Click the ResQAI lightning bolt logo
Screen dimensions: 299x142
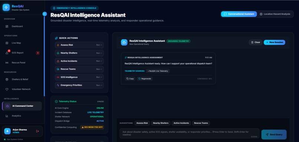point(6,7)
